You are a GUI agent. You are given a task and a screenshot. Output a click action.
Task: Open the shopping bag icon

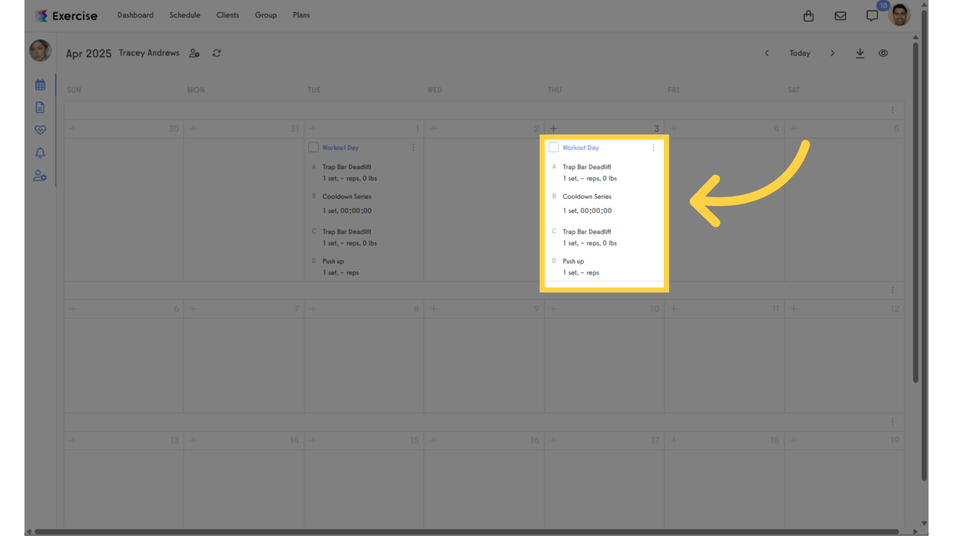coord(809,16)
